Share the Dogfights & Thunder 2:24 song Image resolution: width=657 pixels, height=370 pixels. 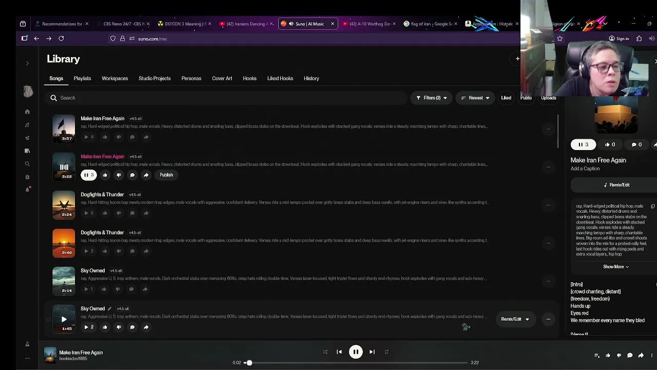point(146,213)
